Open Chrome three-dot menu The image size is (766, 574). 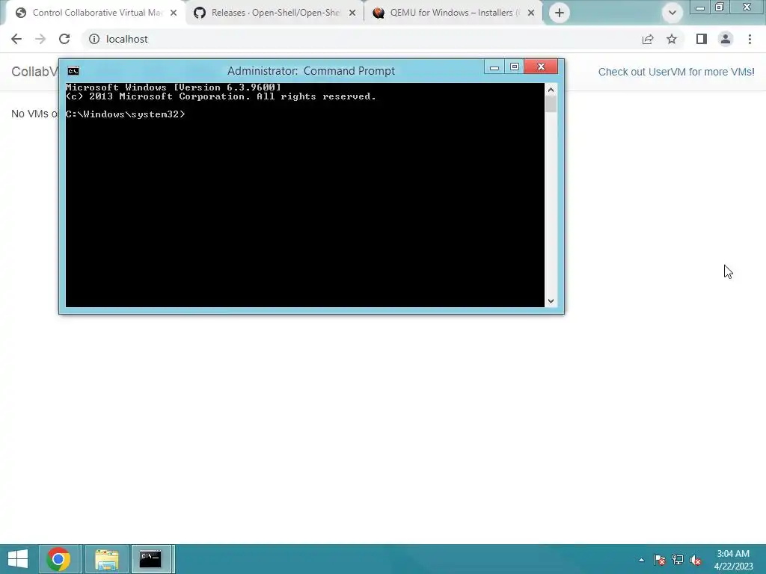[750, 39]
